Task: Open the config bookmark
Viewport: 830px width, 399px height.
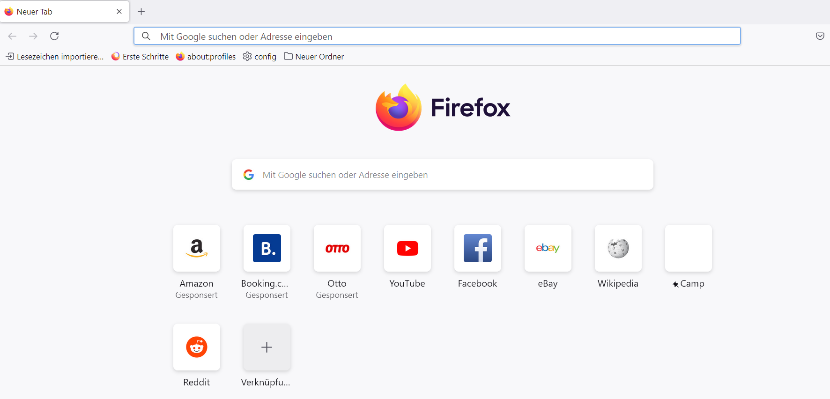Action: coord(259,57)
